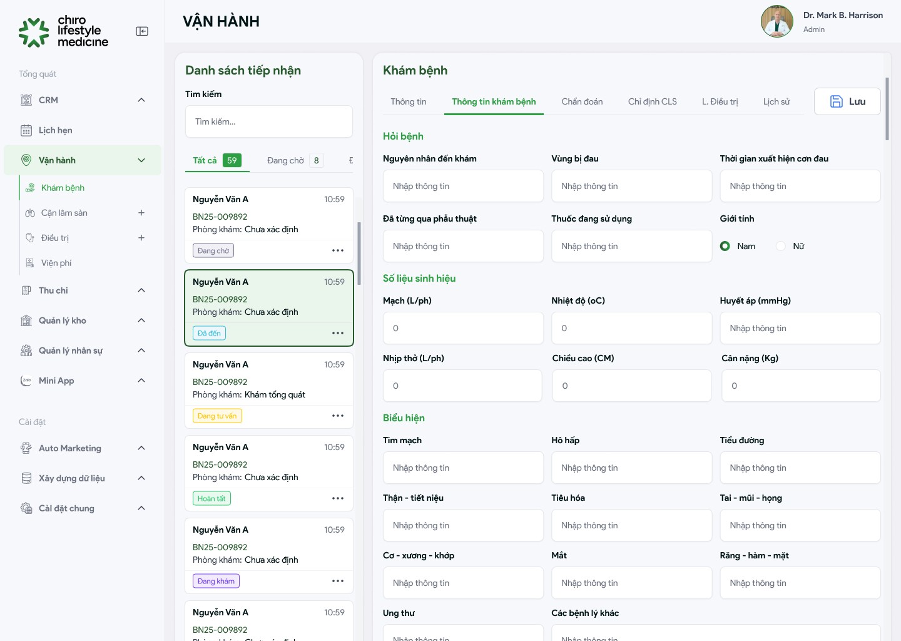Image resolution: width=901 pixels, height=641 pixels.
Task: Select the Thông tin khám bệnh tab
Action: [x=494, y=101]
